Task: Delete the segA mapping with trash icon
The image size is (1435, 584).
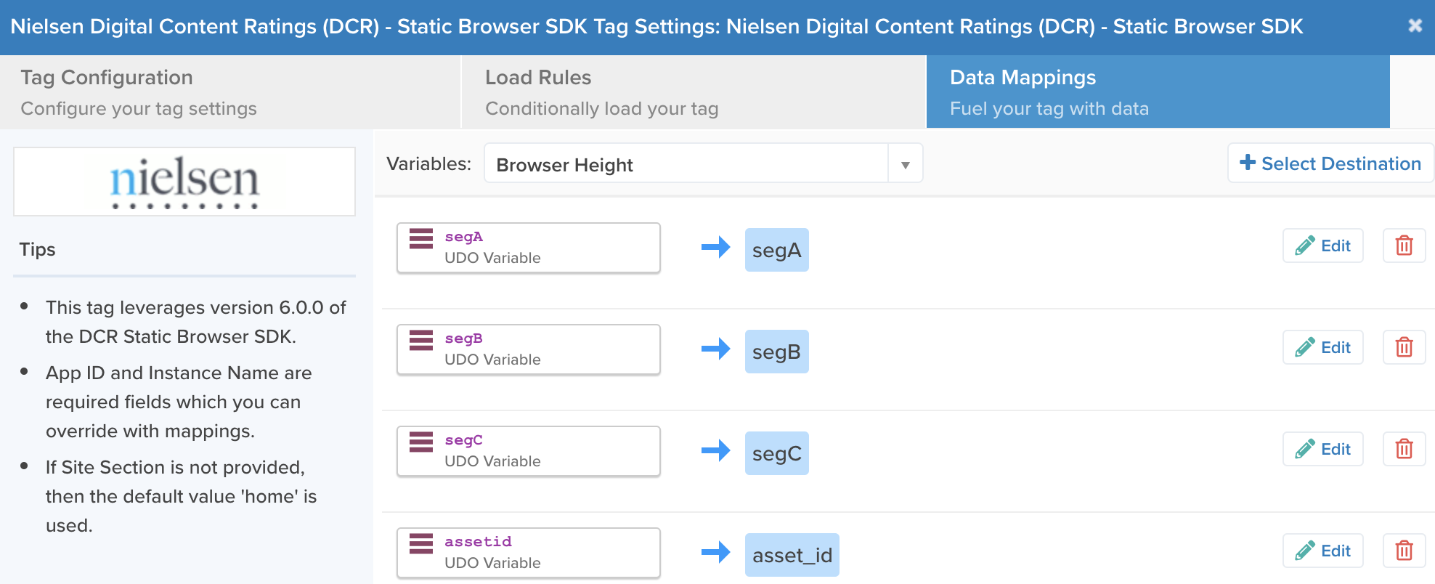Action: (x=1404, y=246)
